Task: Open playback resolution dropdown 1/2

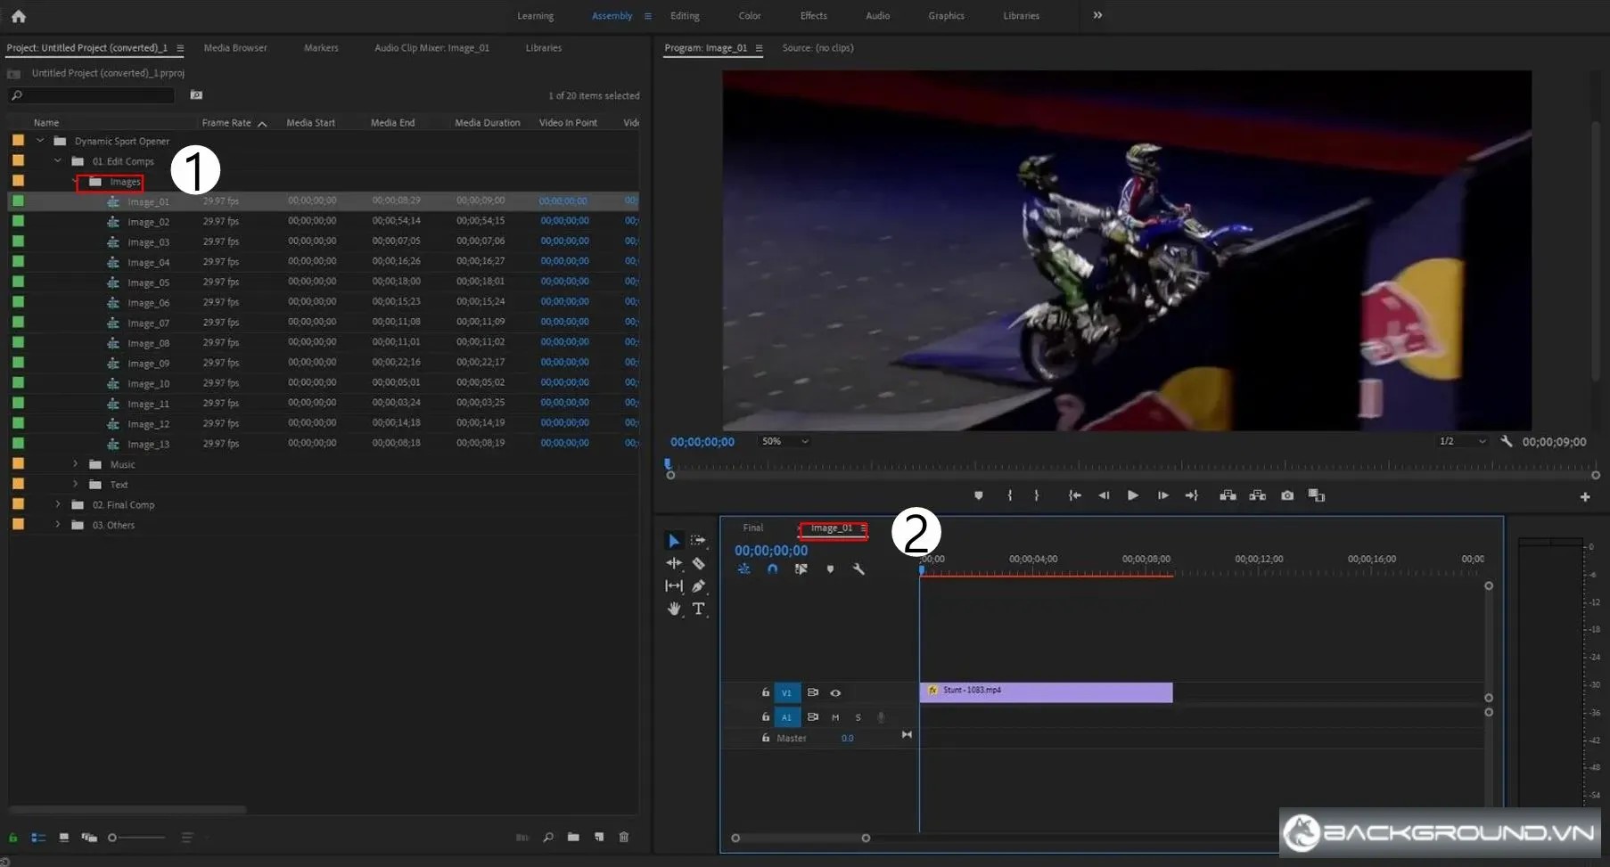Action: click(x=1462, y=441)
